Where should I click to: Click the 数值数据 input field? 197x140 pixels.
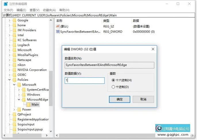tap(85, 81)
